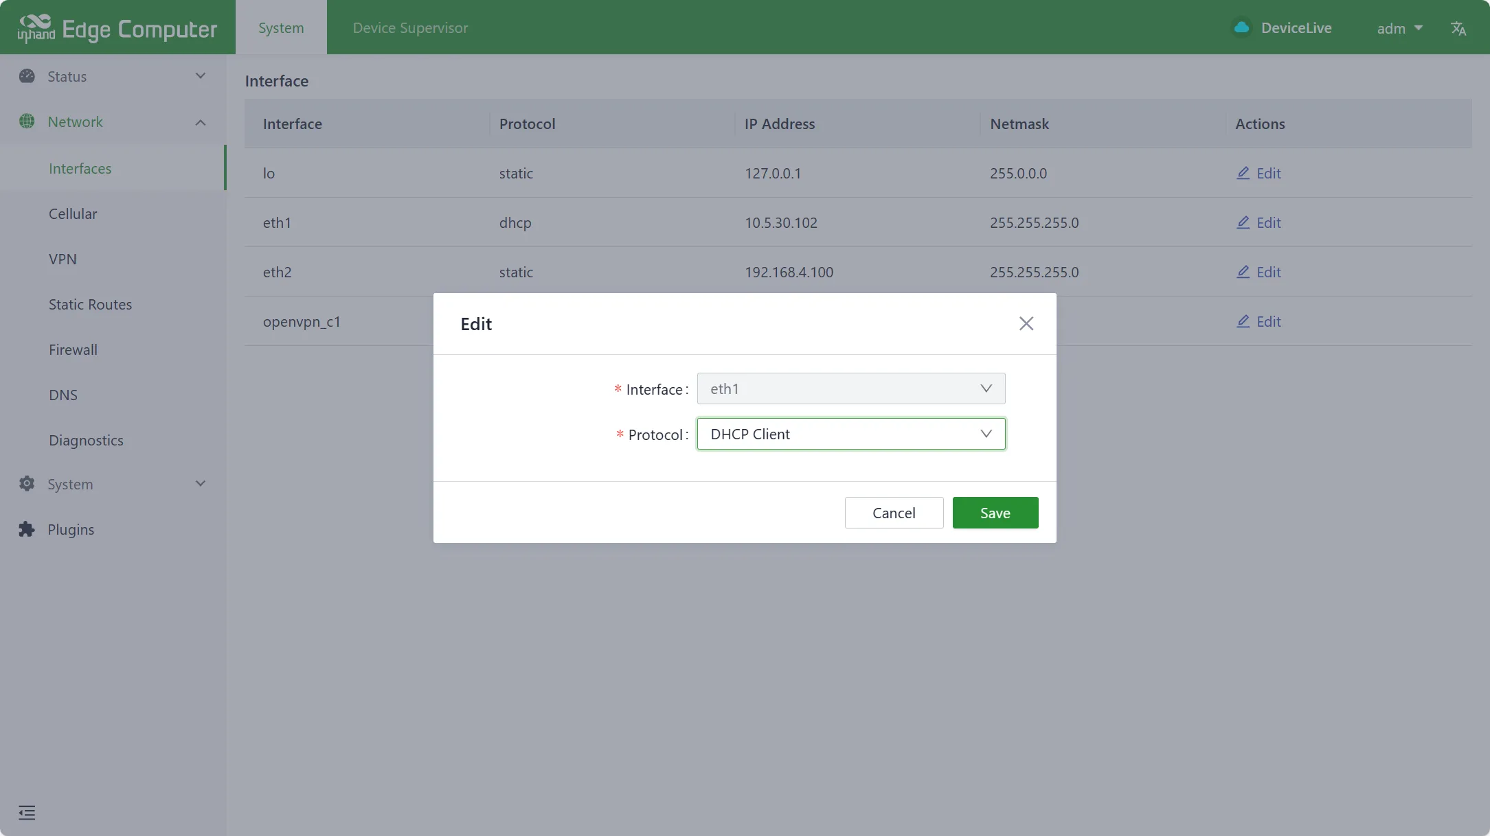1490x836 pixels.
Task: Click the 255.0.0.0 netmask cell
Action: 1018,173
